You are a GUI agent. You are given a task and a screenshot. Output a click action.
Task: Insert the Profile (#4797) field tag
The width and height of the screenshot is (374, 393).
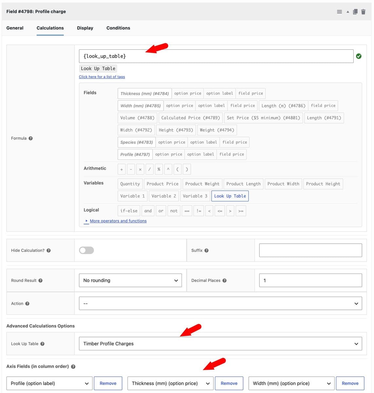(x=135, y=155)
